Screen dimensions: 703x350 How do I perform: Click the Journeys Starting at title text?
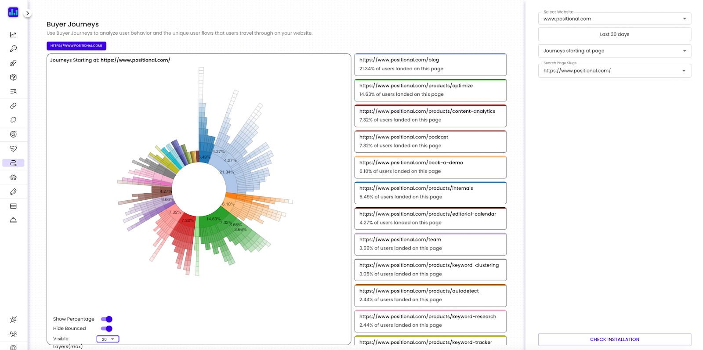pyautogui.click(x=110, y=60)
